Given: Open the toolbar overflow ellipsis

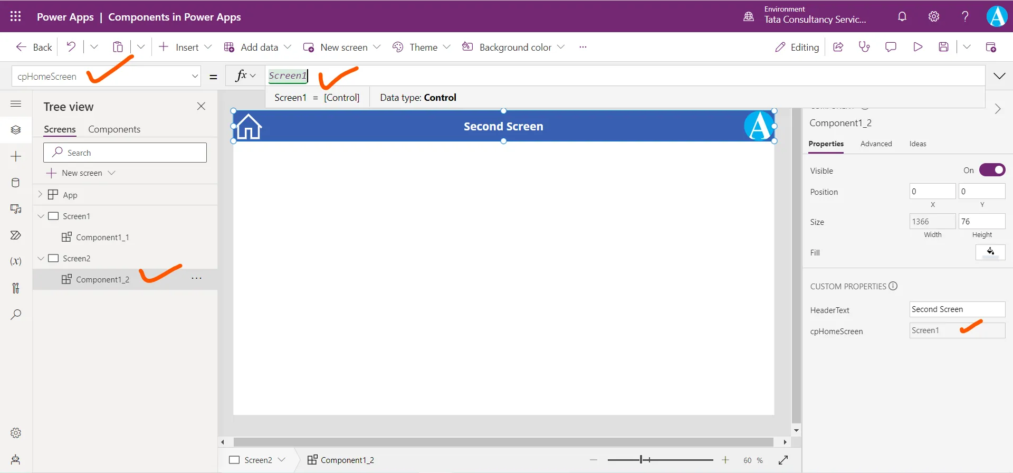Looking at the screenshot, I should (x=582, y=47).
